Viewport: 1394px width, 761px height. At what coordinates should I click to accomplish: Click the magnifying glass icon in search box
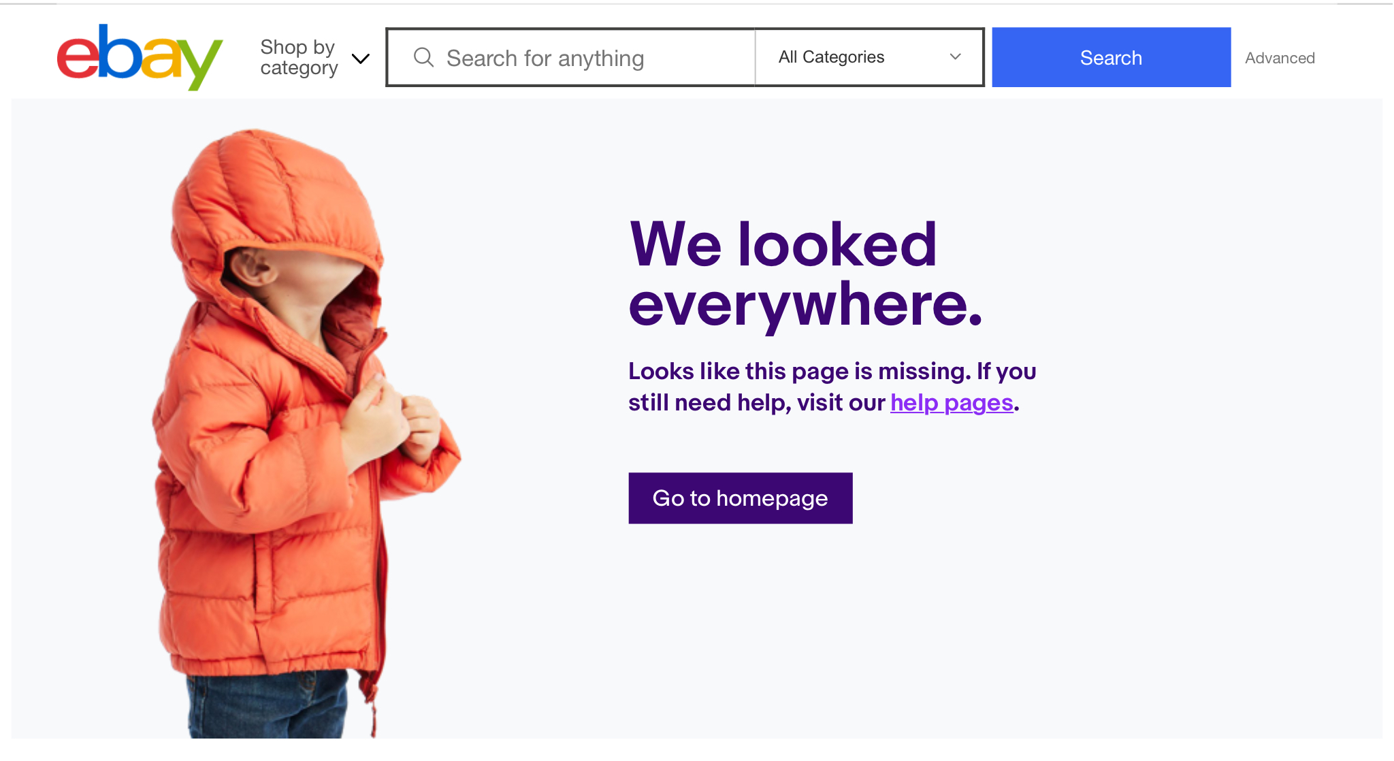pos(423,57)
